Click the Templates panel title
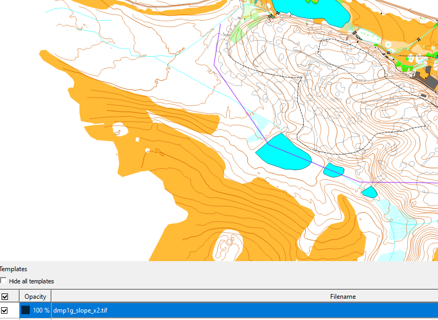The image size is (438, 320). (13, 269)
